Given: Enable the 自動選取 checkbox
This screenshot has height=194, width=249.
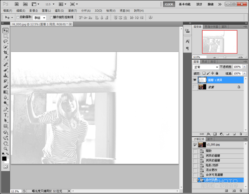Looking at the screenshot, I should [x=18, y=17].
